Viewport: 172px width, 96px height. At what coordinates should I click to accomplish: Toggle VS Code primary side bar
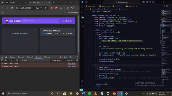143,2
